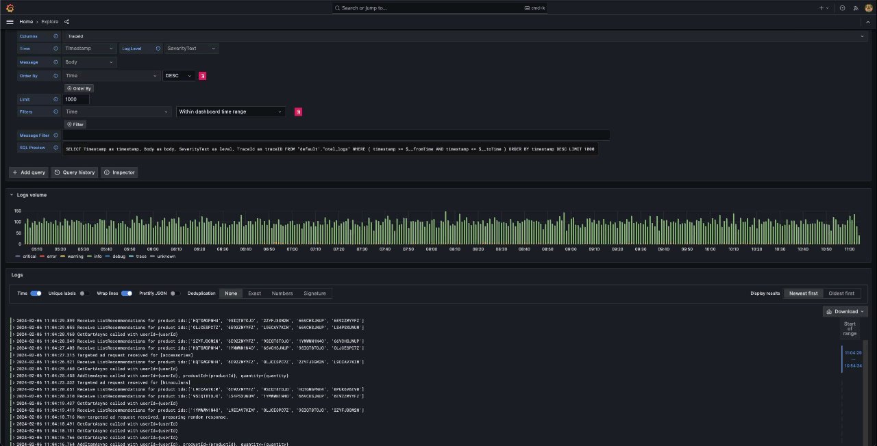This screenshot has height=446, width=877.
Task: Click the Grafana logo in the header
Action: coord(10,8)
